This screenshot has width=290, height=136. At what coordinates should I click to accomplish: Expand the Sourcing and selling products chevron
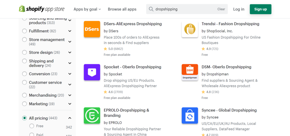pos(70,20)
